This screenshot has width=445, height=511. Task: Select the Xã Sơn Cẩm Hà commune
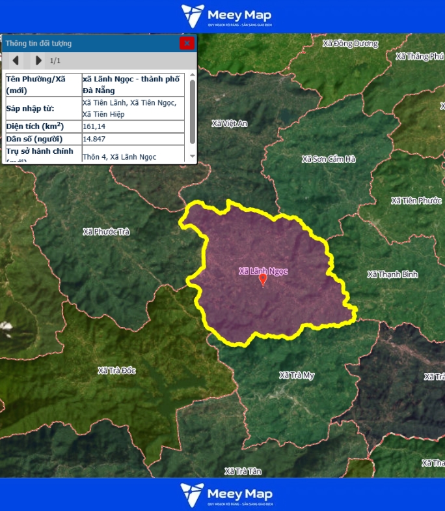tap(329, 159)
